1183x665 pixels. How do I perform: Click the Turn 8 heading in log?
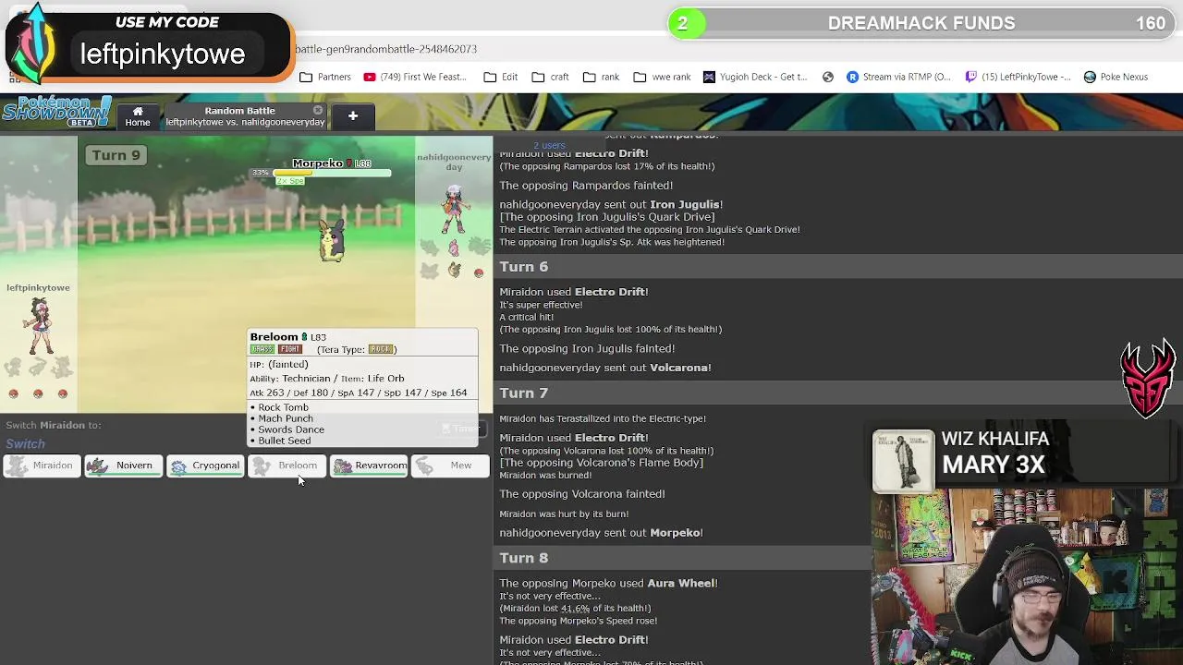[524, 558]
